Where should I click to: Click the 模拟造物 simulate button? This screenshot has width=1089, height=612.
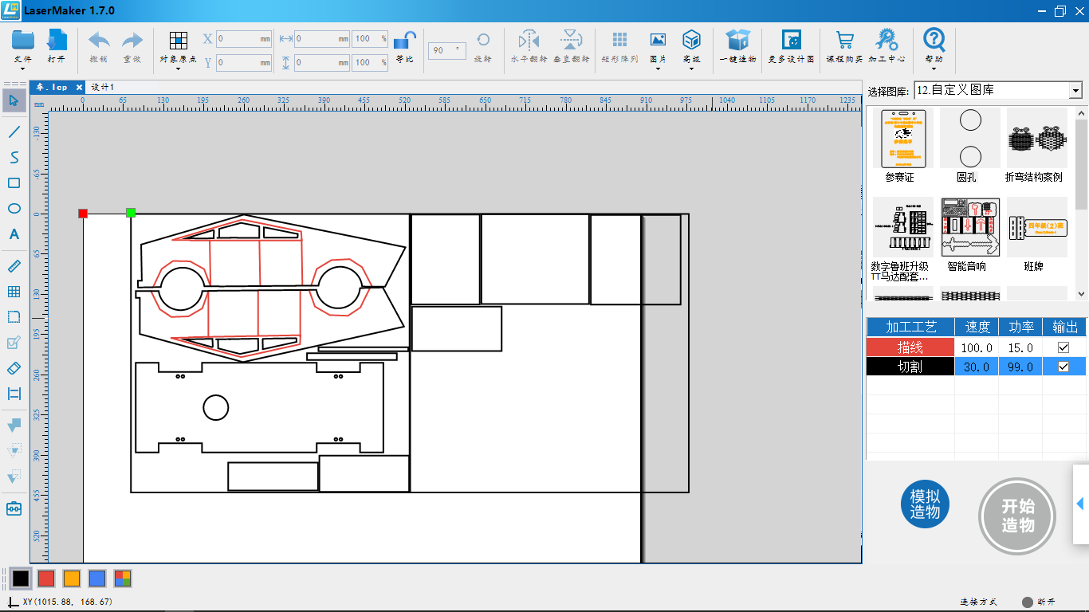(925, 504)
